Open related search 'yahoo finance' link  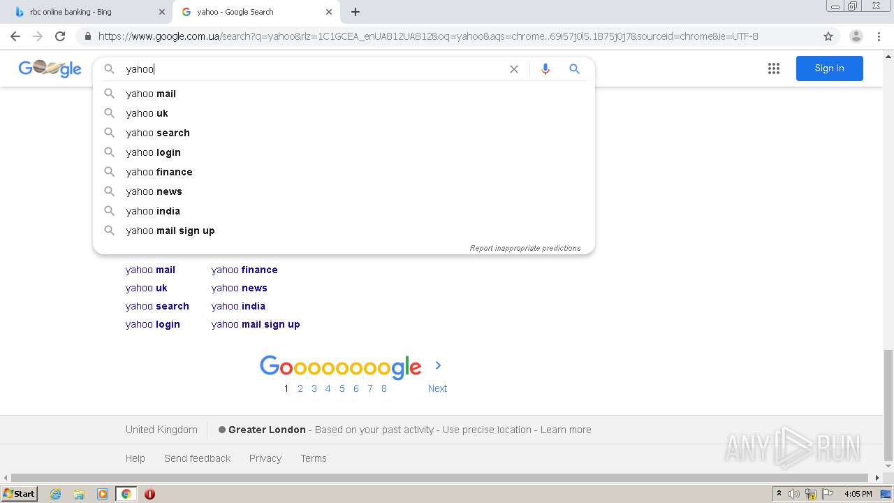[244, 270]
